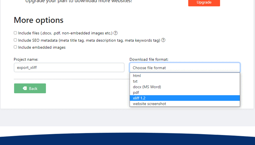Focus the Project name input field
255x145 pixels.
pos(69,68)
